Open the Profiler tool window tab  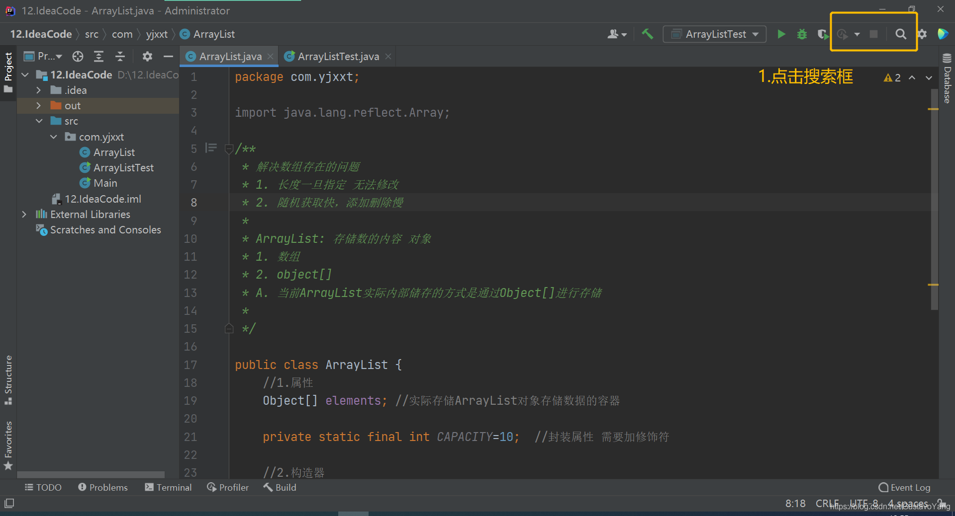click(x=228, y=488)
